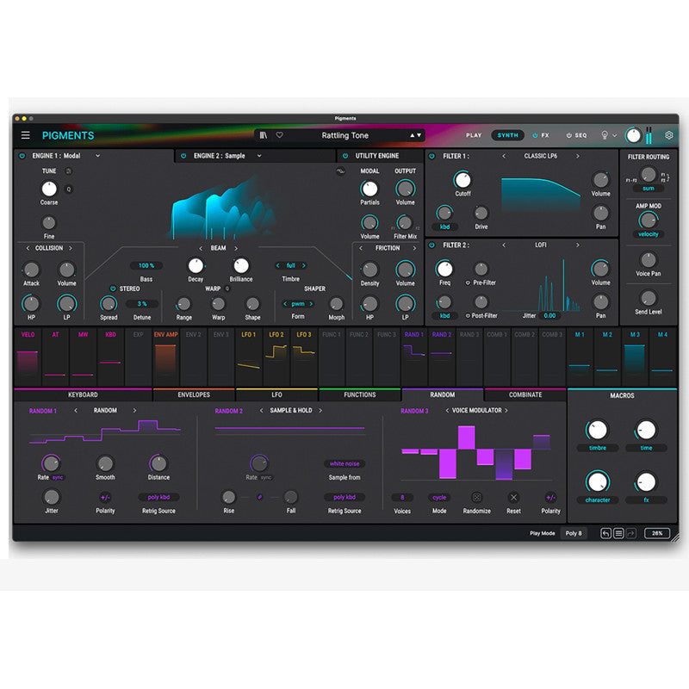Click the master volume knob
This screenshot has height=689, width=689.
pos(633,135)
